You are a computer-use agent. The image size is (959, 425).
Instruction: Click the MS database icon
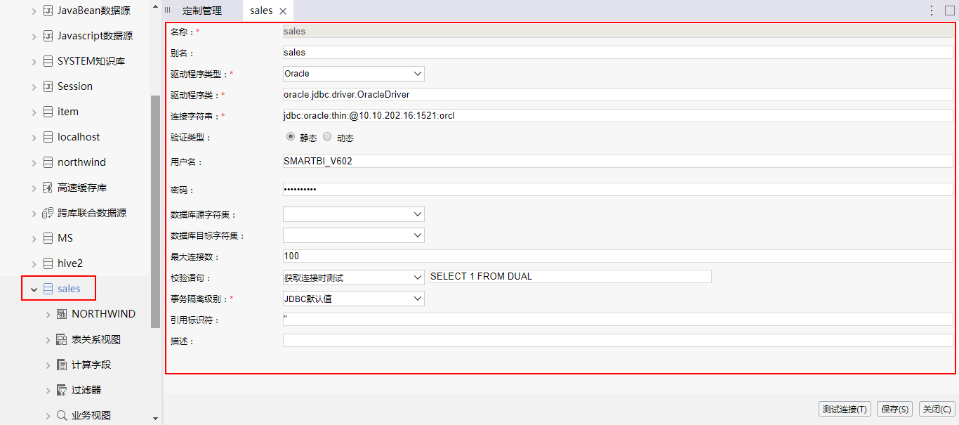[x=48, y=238]
